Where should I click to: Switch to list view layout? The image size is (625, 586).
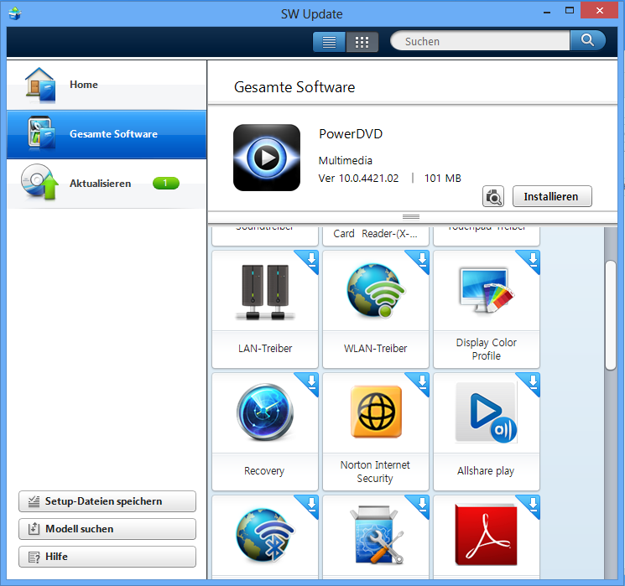click(329, 42)
